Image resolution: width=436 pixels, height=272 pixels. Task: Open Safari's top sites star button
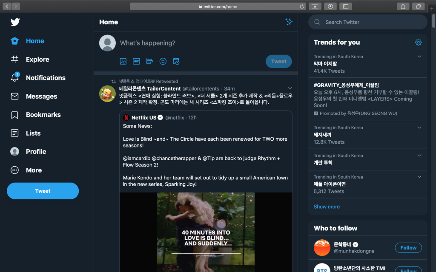click(315, 6)
